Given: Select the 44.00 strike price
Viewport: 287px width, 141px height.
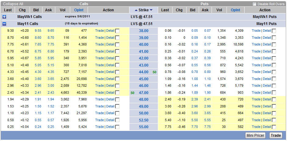Looking at the screenshot, I should point(143,72).
